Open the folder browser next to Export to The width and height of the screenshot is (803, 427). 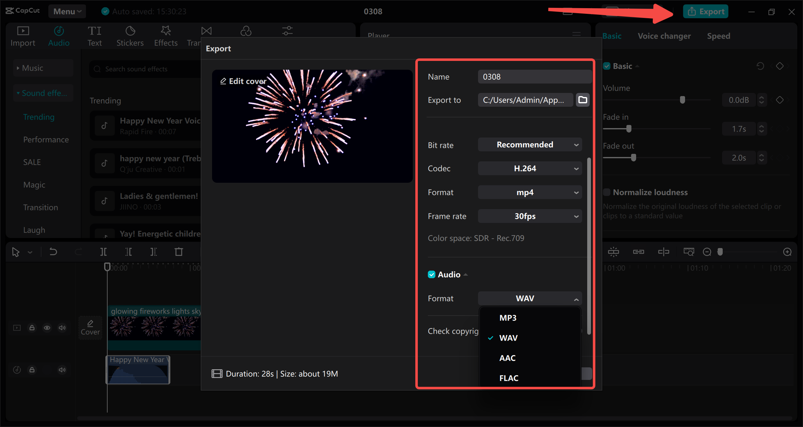click(582, 100)
